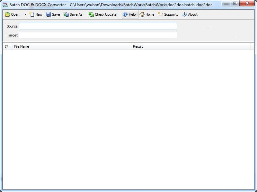Click the @ column header
The width and height of the screenshot is (257, 192).
tap(7, 46)
